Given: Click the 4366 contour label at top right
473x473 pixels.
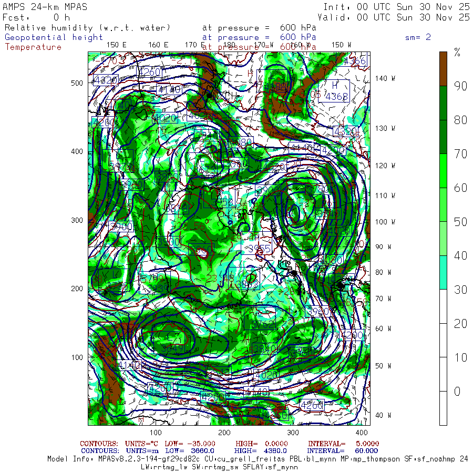Looking at the screenshot, I should click(354, 61).
